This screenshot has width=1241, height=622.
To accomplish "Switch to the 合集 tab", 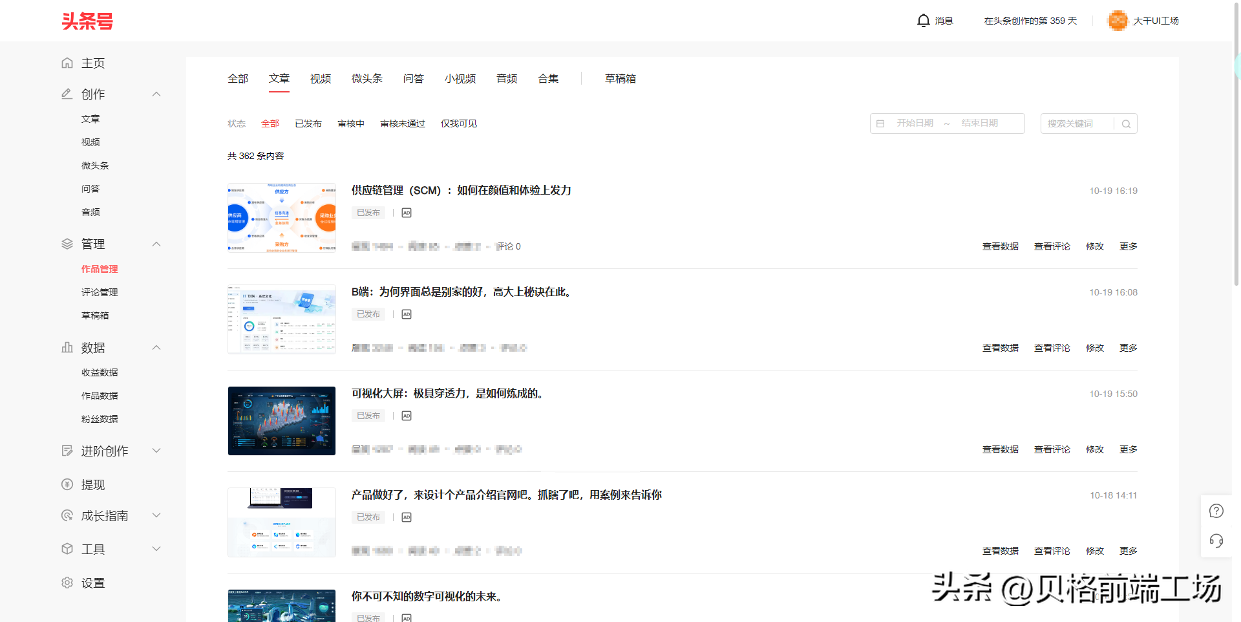I will click(x=548, y=79).
